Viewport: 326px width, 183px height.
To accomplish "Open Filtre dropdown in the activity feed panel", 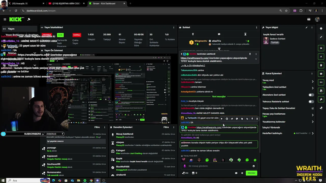I will (x=97, y=127).
